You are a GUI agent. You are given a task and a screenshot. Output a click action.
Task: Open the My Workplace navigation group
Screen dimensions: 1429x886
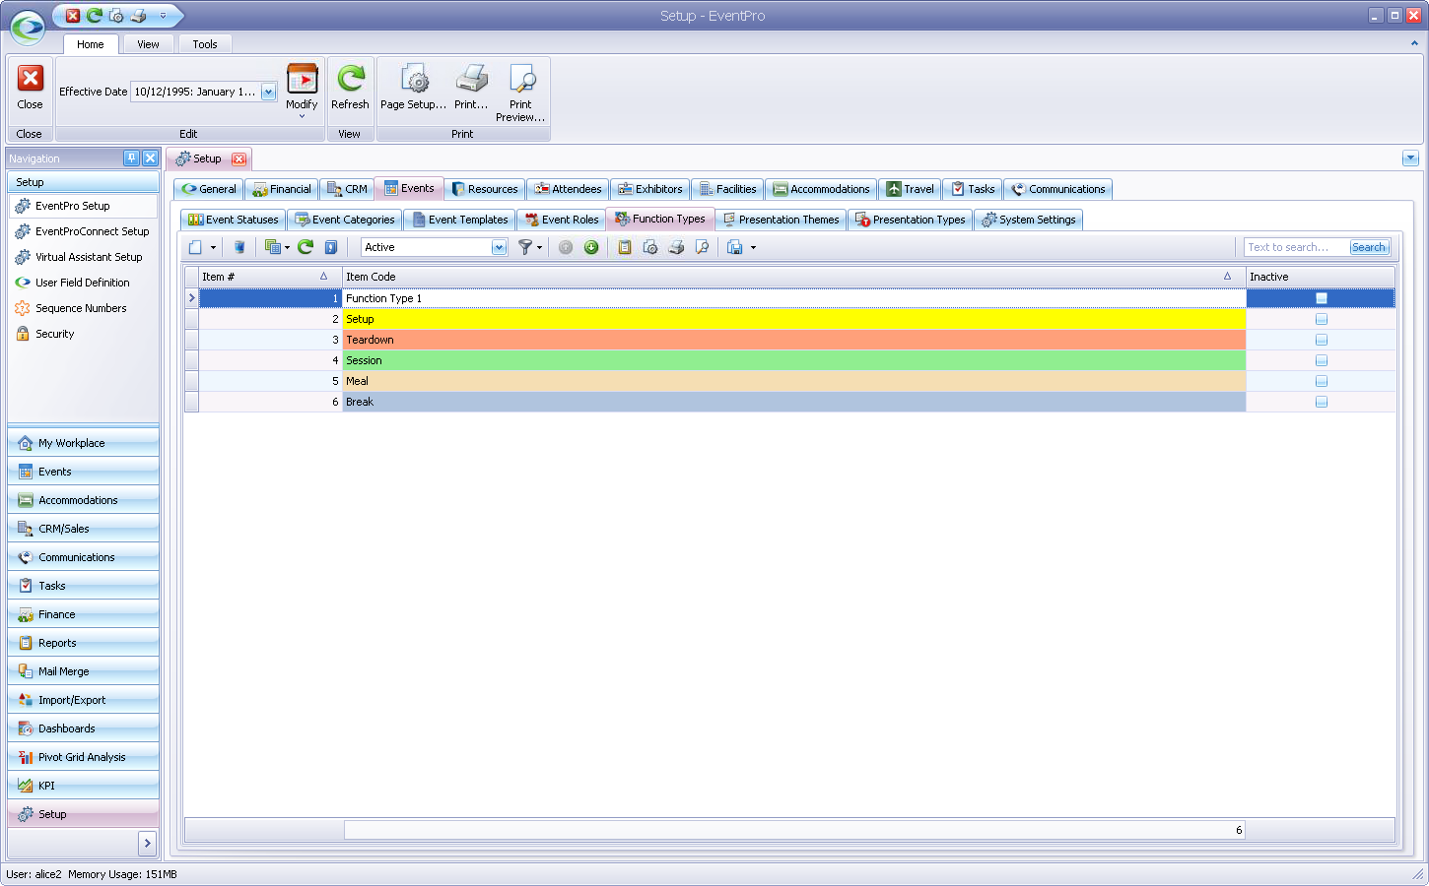(x=83, y=443)
